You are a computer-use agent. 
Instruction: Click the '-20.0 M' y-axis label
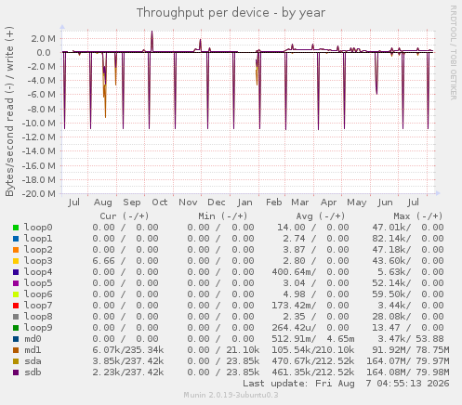(39, 194)
